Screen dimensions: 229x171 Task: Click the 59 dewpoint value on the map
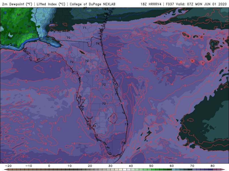[x=10, y=38]
